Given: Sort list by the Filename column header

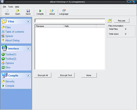Looking at the screenshot, I should (49, 26).
